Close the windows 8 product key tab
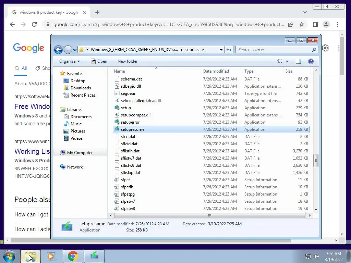Viewport: 351px width, 263px height. click(84, 13)
